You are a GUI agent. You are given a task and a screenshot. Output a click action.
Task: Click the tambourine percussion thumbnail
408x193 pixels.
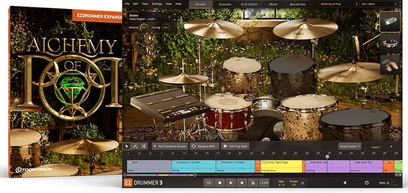(x=390, y=43)
